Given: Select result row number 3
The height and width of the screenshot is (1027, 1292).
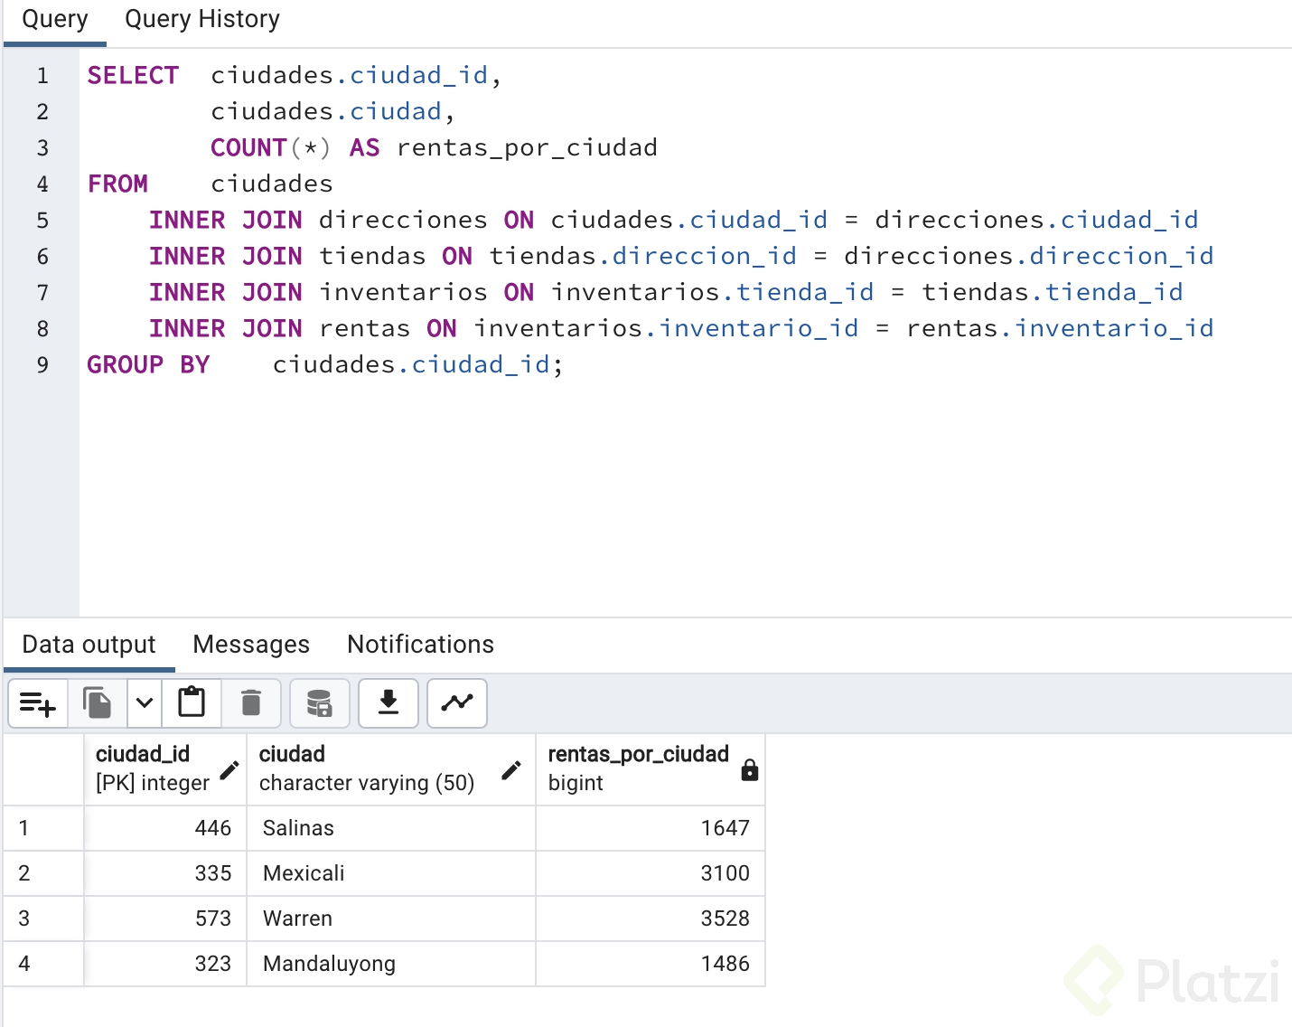Looking at the screenshot, I should (24, 919).
